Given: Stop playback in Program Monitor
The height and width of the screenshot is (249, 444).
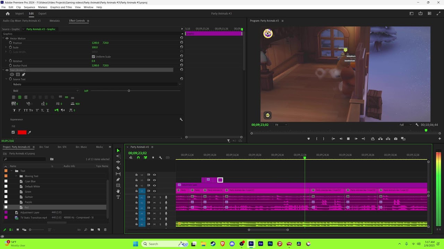Looking at the screenshot, I should (348, 139).
